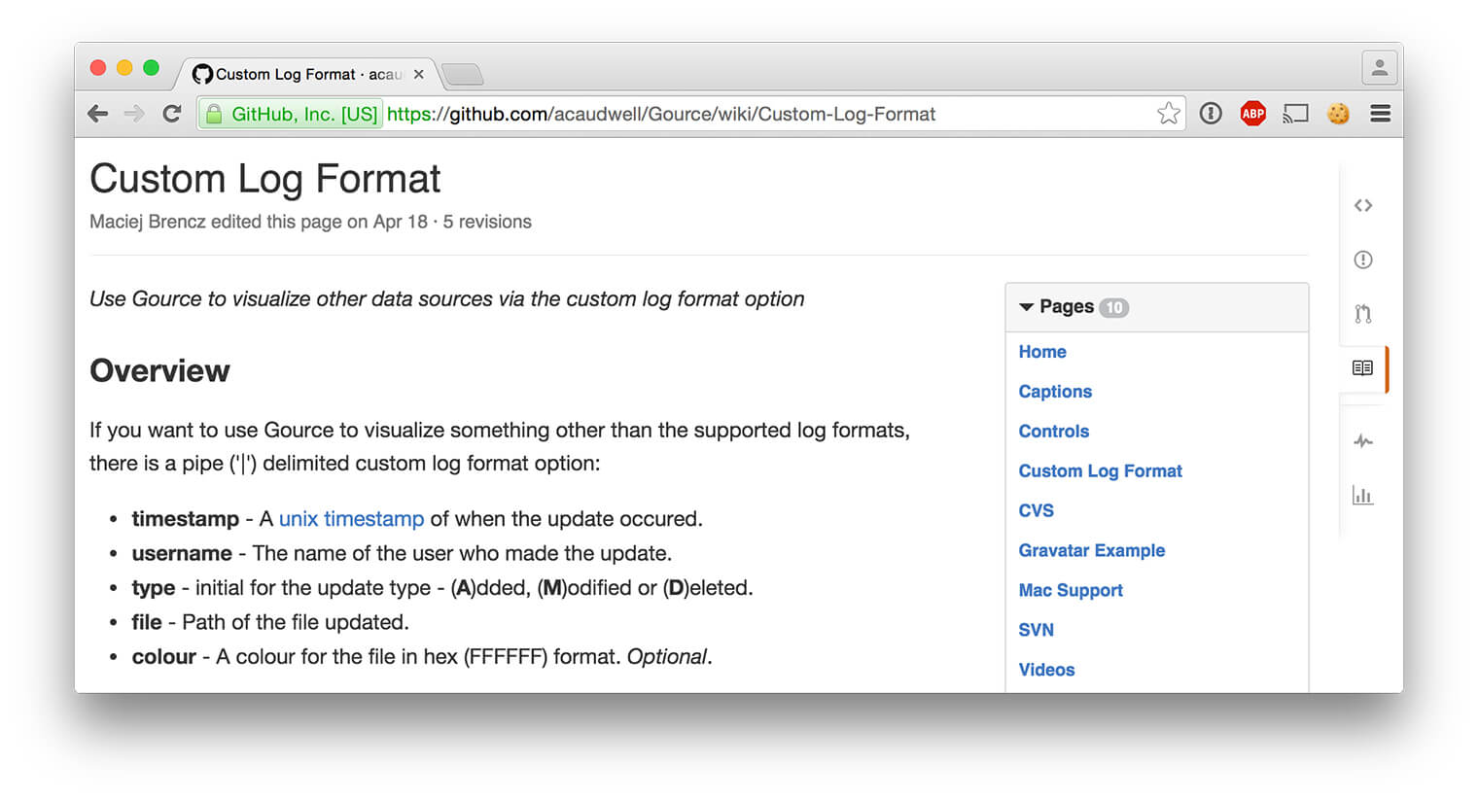Click the Cast screen extension icon
Screen dimensions: 1478x799
(1295, 114)
